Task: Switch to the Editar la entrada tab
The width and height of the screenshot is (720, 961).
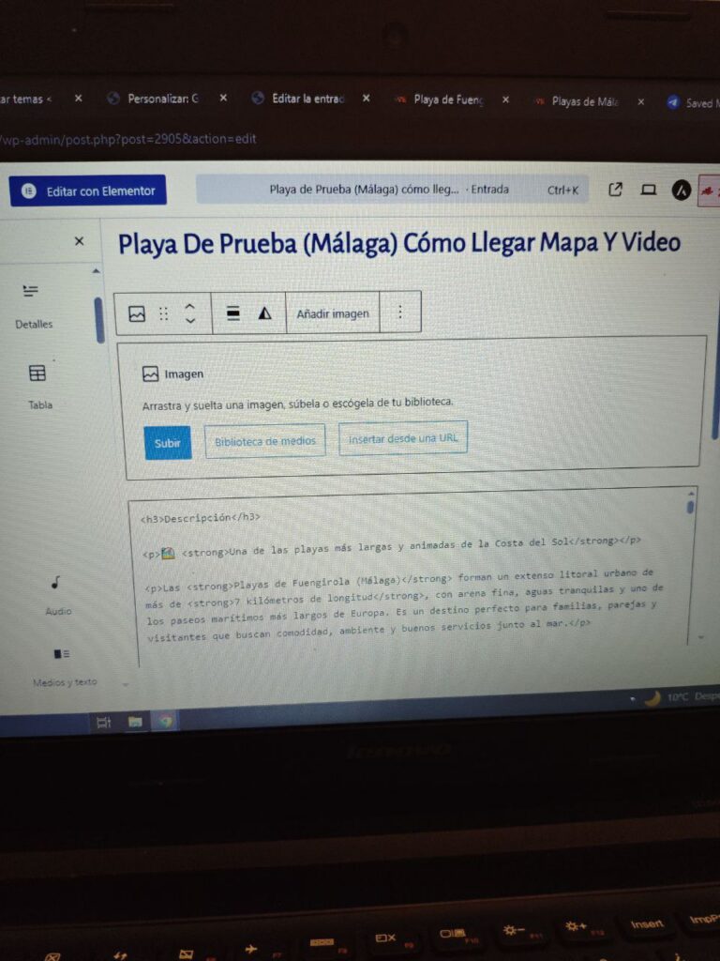Action: click(x=307, y=98)
